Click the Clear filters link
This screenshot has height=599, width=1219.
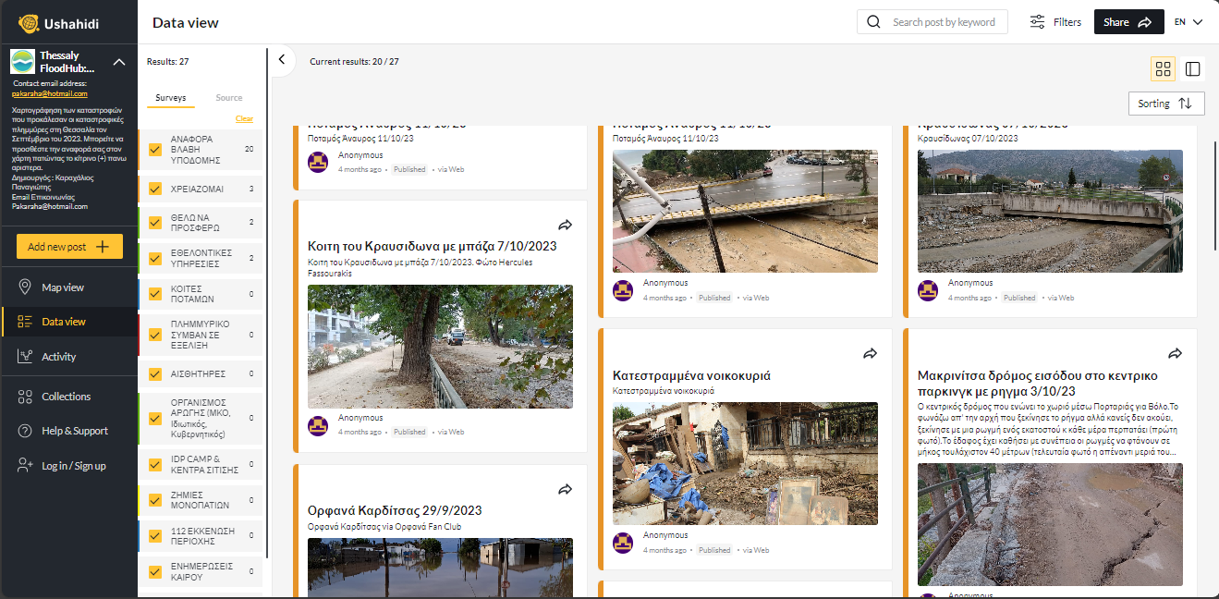pyautogui.click(x=244, y=119)
